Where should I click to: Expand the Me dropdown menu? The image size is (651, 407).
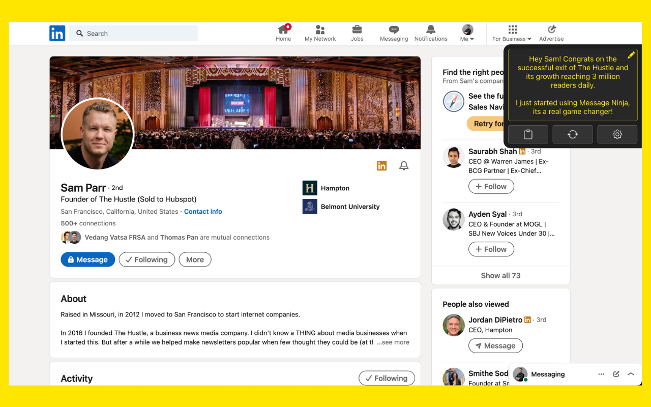(467, 34)
